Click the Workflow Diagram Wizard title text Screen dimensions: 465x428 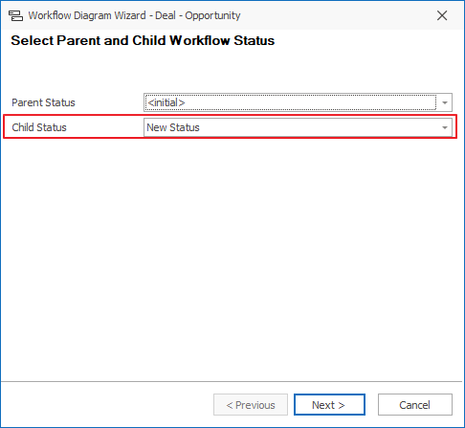click(x=87, y=15)
